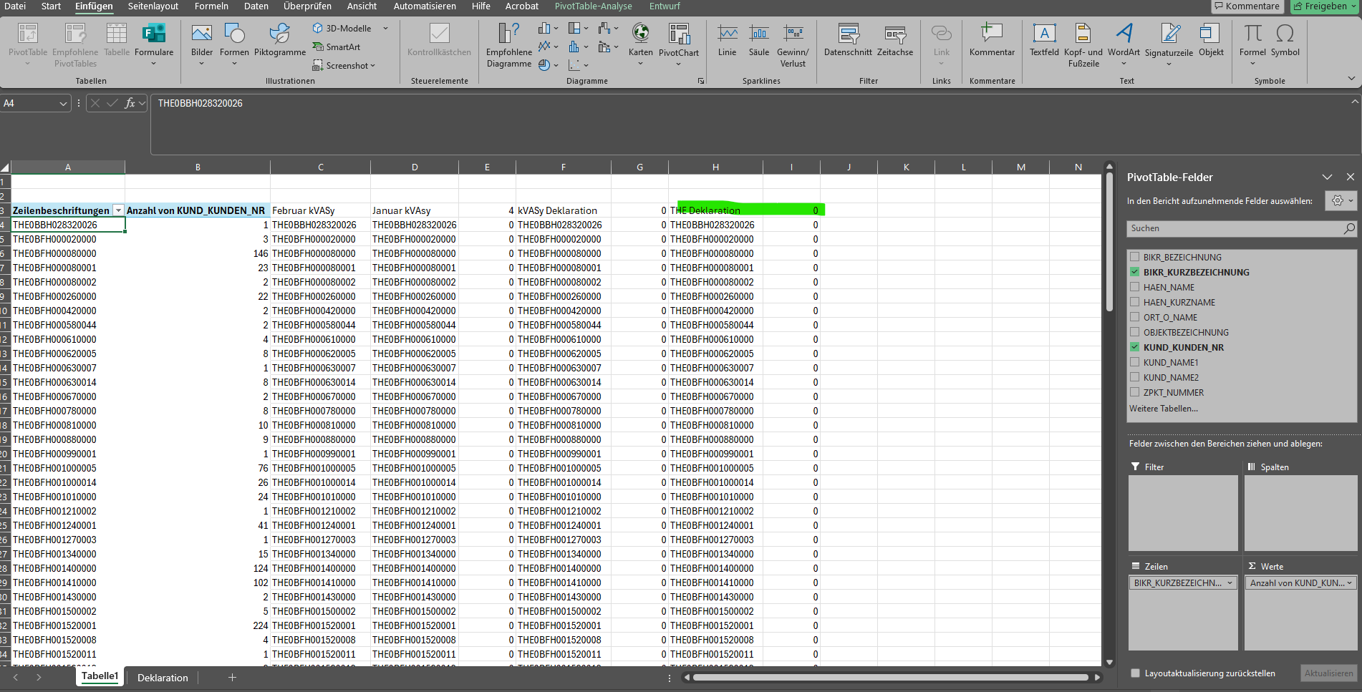Switch to the Deklaration sheet tab
The width and height of the screenshot is (1362, 692).
[x=163, y=678]
